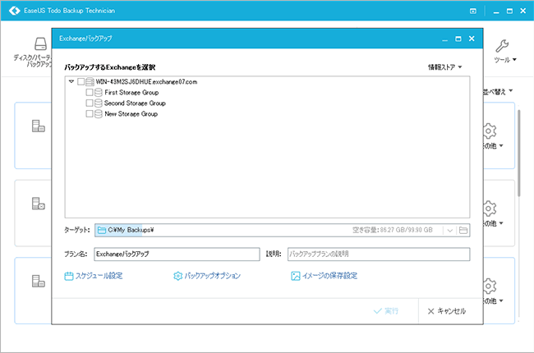Check the WIN-43M2SJ6DHUE.exchange07.com server checkbox
Screen dimensions: 534x353
click(81, 82)
